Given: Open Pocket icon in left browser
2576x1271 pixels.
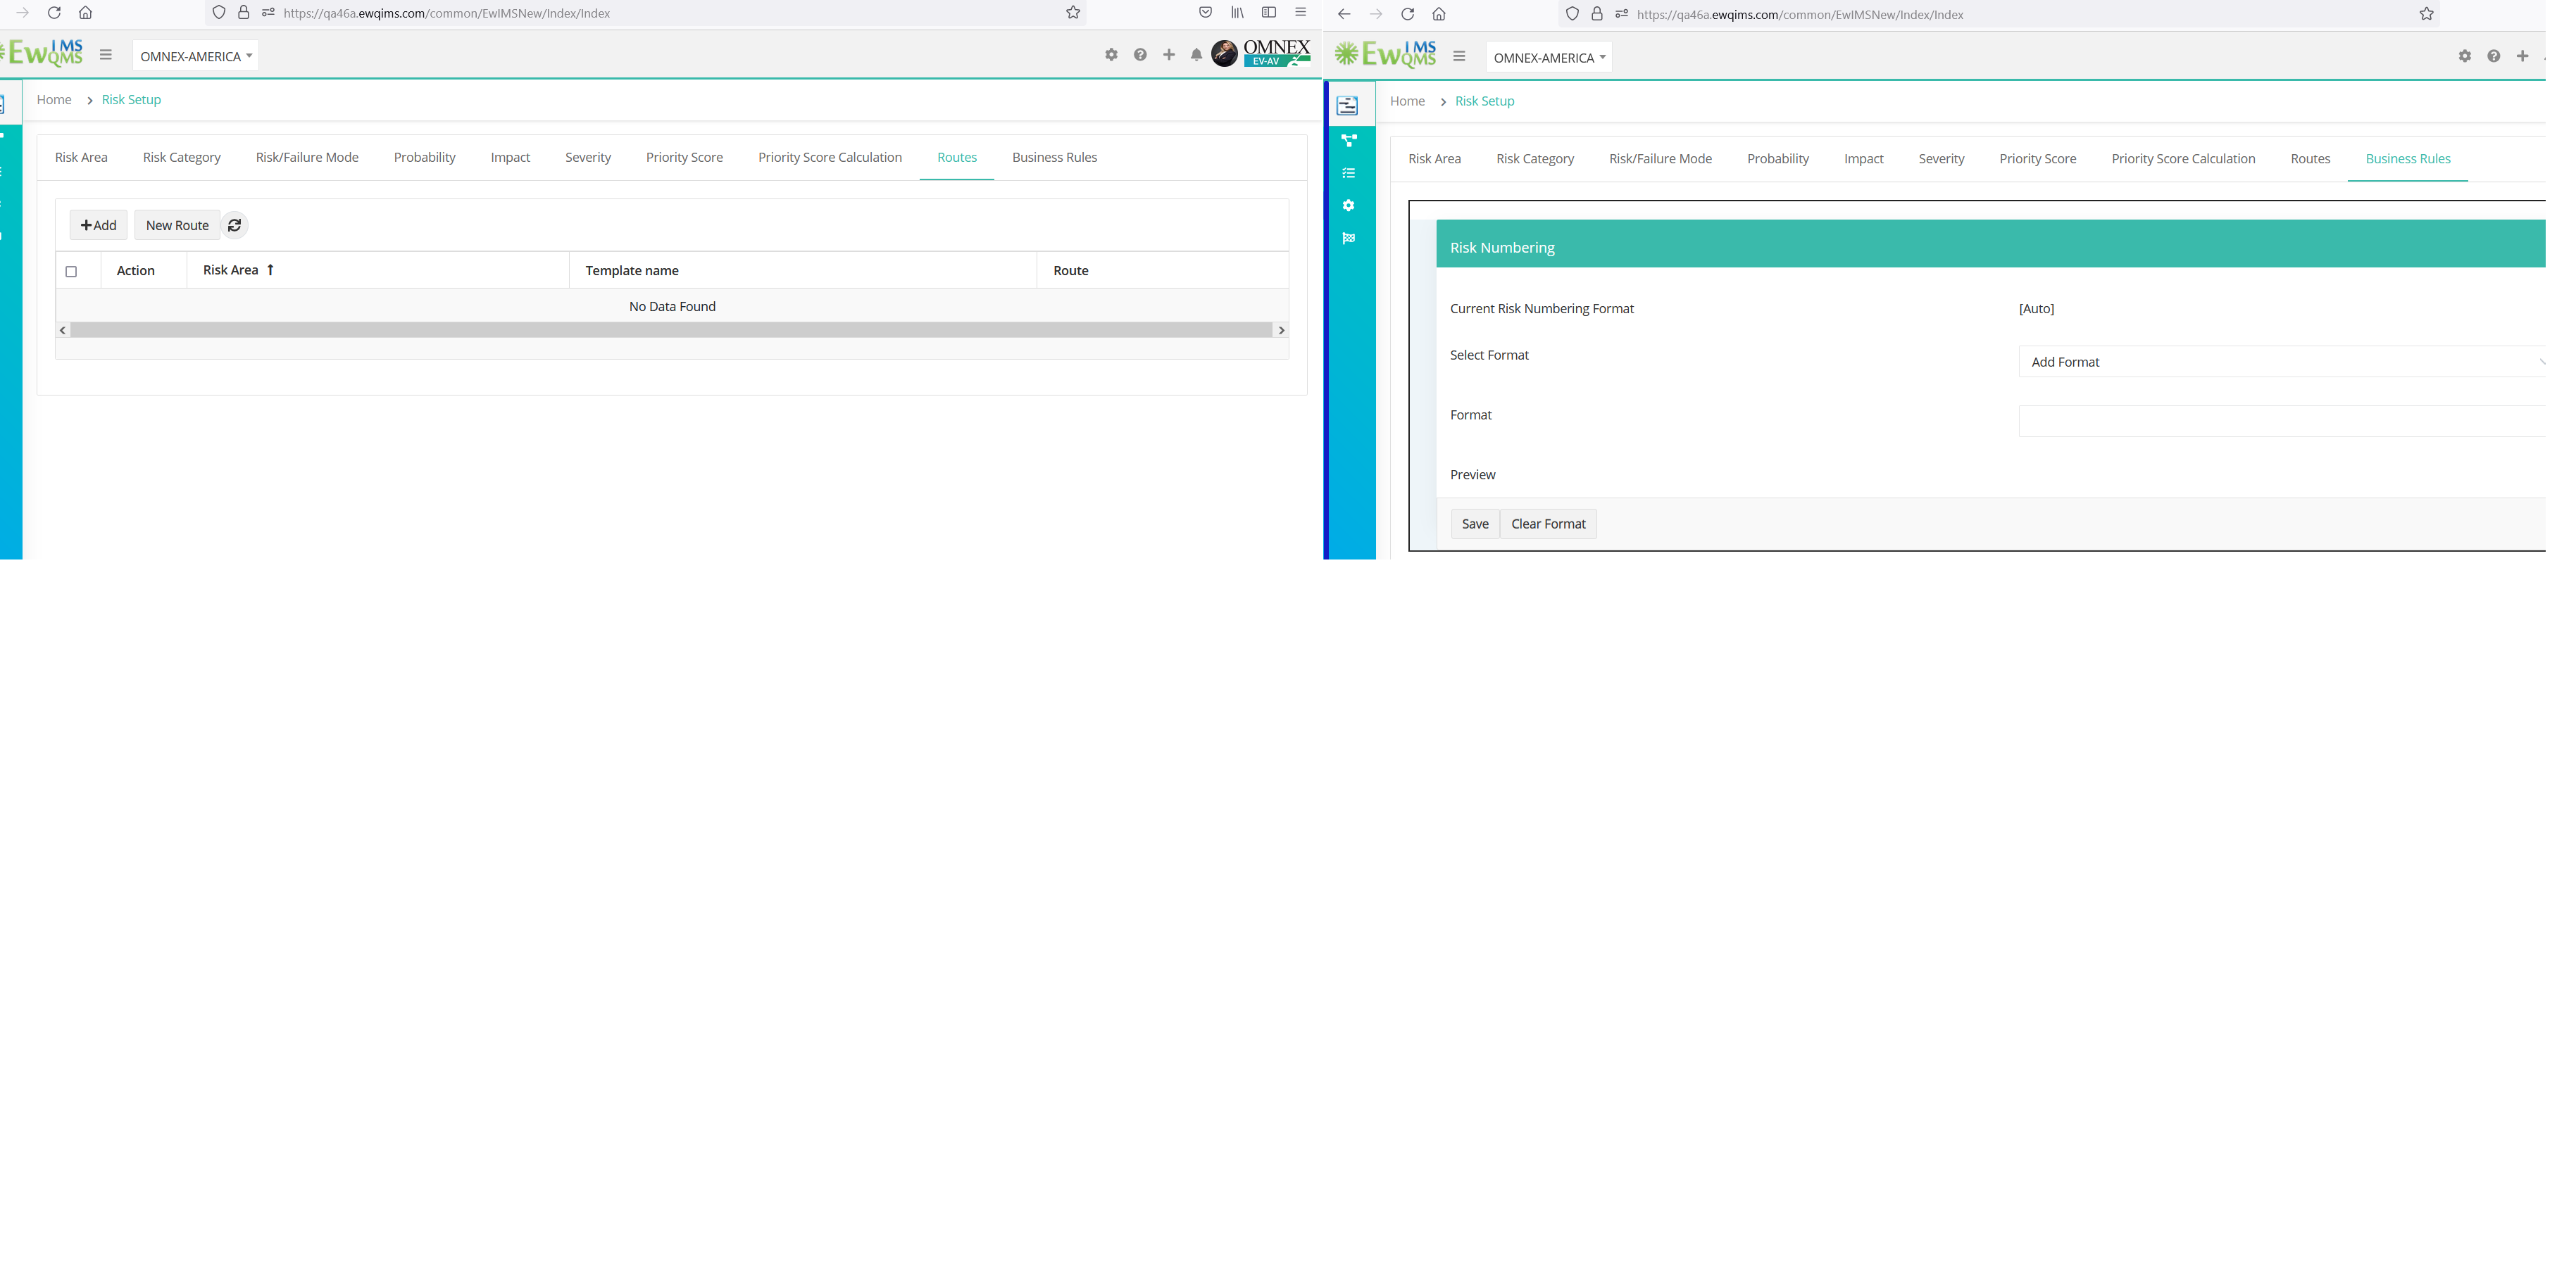Looking at the screenshot, I should click(1205, 13).
